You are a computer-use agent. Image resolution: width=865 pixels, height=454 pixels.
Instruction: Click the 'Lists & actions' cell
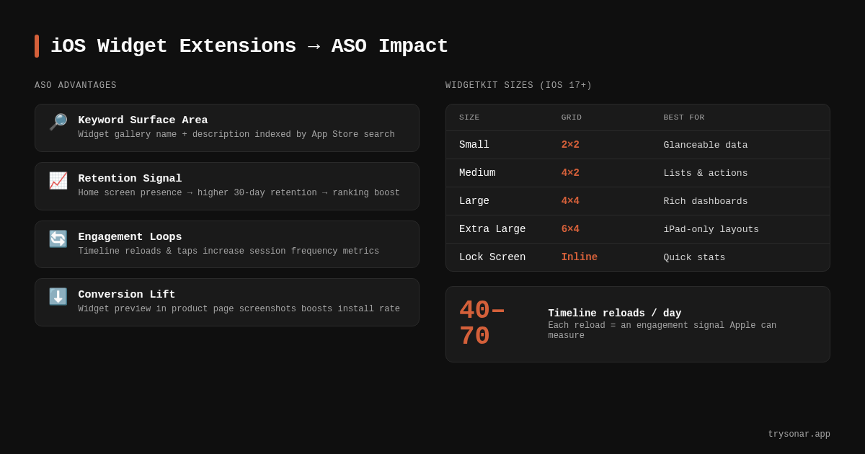click(x=706, y=173)
